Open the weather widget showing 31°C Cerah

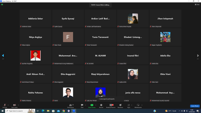pos(171,111)
